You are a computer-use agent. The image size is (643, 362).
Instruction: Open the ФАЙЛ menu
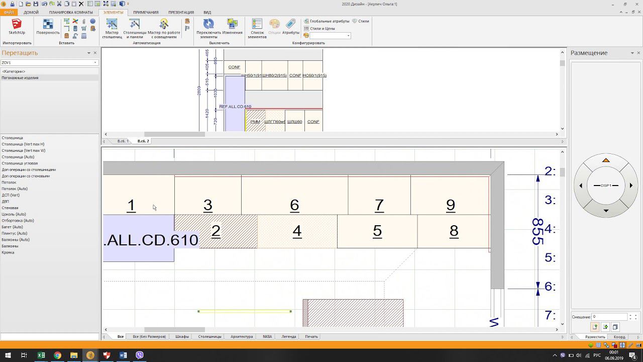9,12
